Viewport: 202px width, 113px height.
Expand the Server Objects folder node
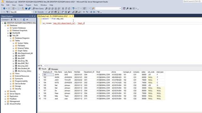5,94
